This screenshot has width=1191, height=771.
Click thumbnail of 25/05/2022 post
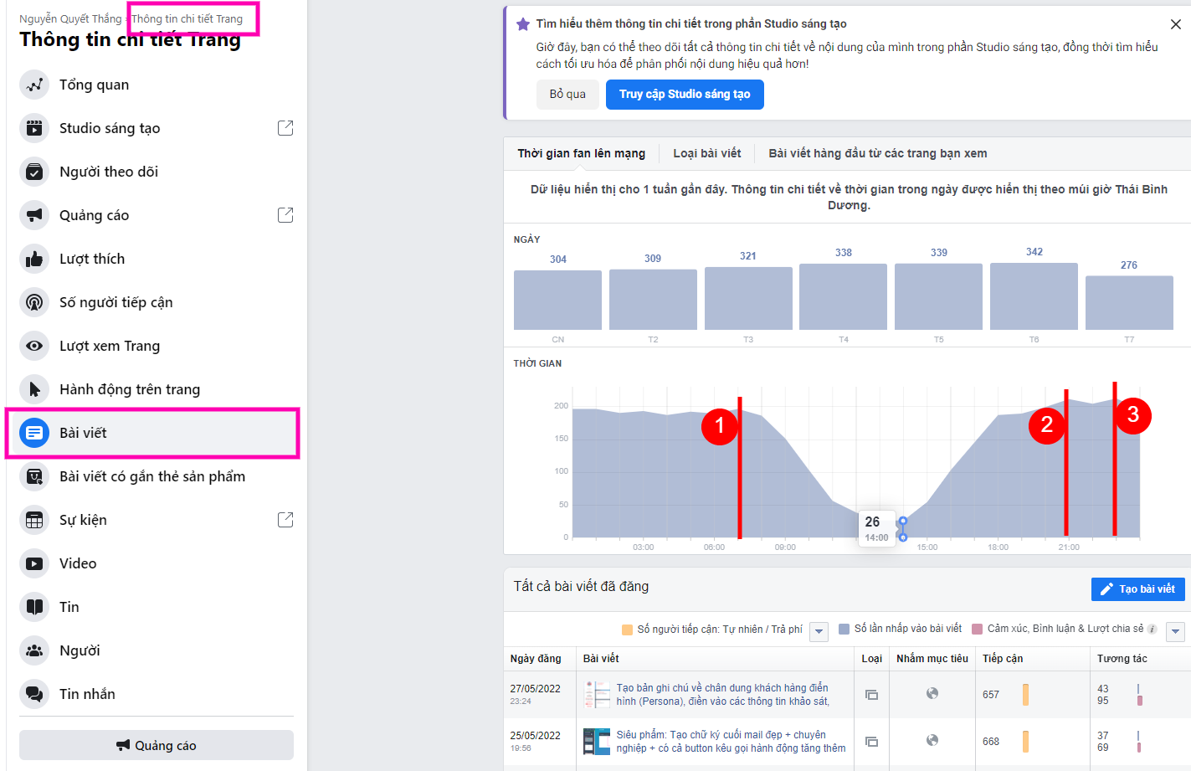pyautogui.click(x=597, y=742)
